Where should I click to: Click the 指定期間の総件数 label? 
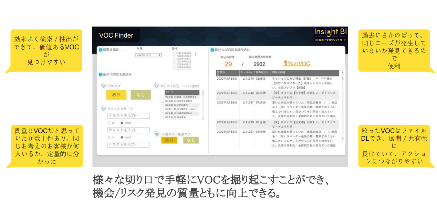click(260, 57)
